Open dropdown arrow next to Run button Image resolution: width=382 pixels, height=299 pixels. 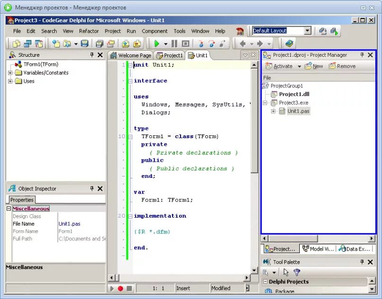point(165,44)
